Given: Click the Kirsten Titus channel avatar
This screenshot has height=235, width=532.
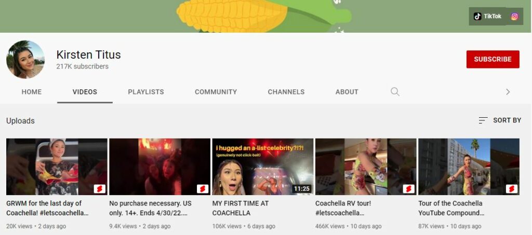Looking at the screenshot, I should tap(25, 59).
